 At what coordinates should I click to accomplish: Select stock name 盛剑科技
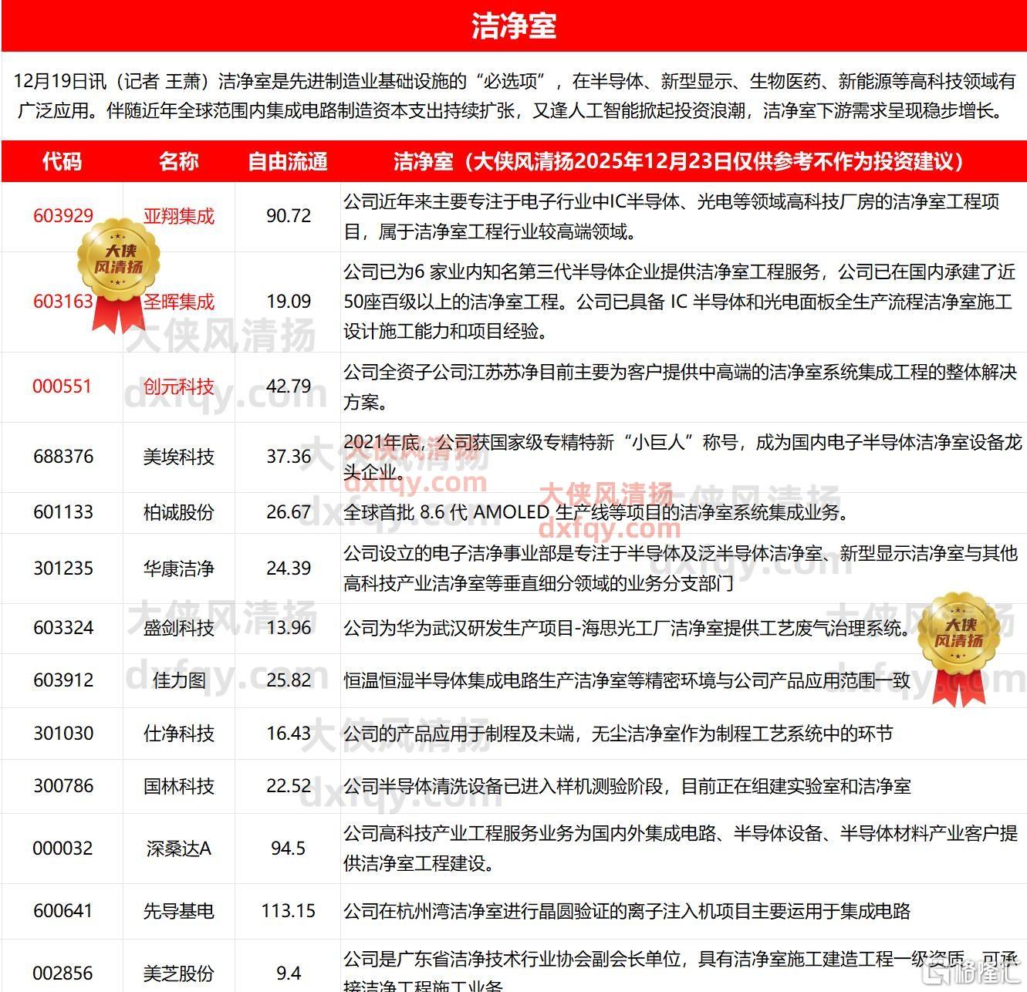coord(179,628)
